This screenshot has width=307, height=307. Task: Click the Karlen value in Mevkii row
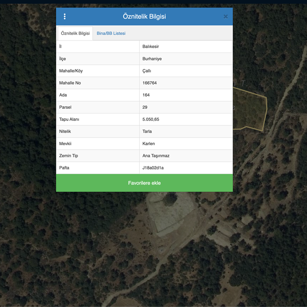tap(149, 144)
